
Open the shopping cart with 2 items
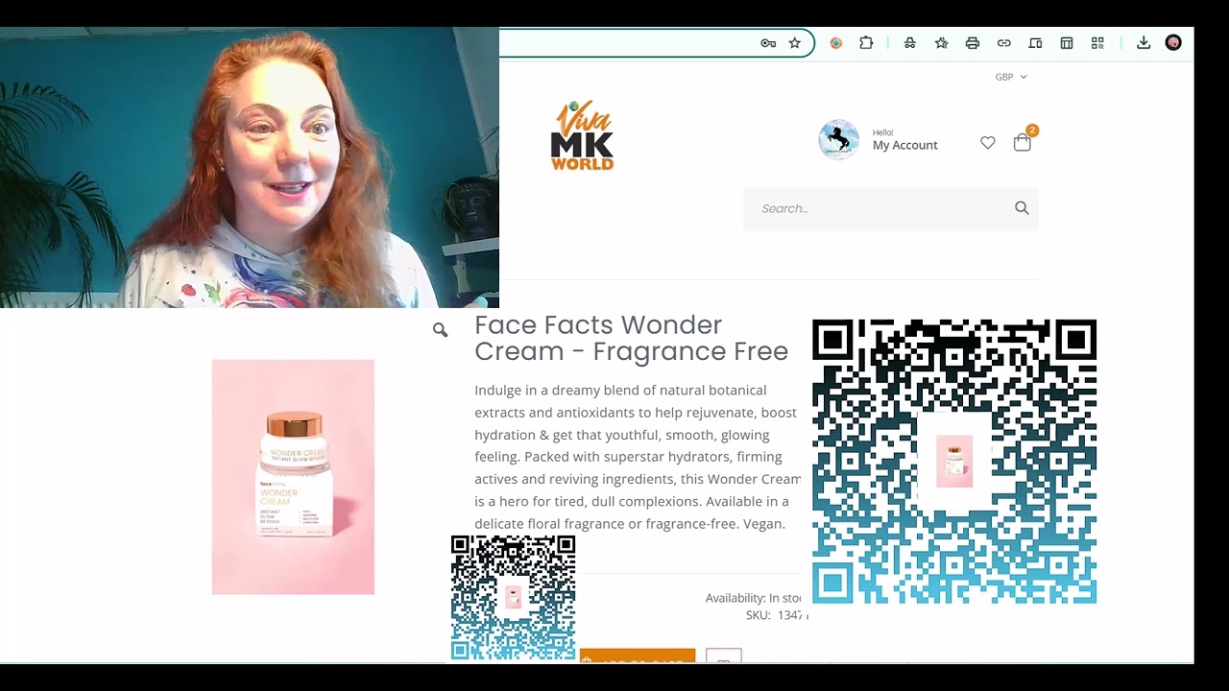[1023, 142]
